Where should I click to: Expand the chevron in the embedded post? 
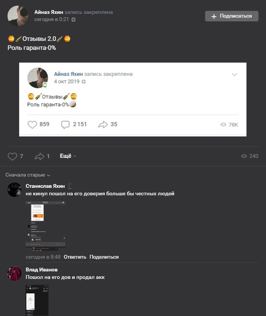click(x=234, y=75)
